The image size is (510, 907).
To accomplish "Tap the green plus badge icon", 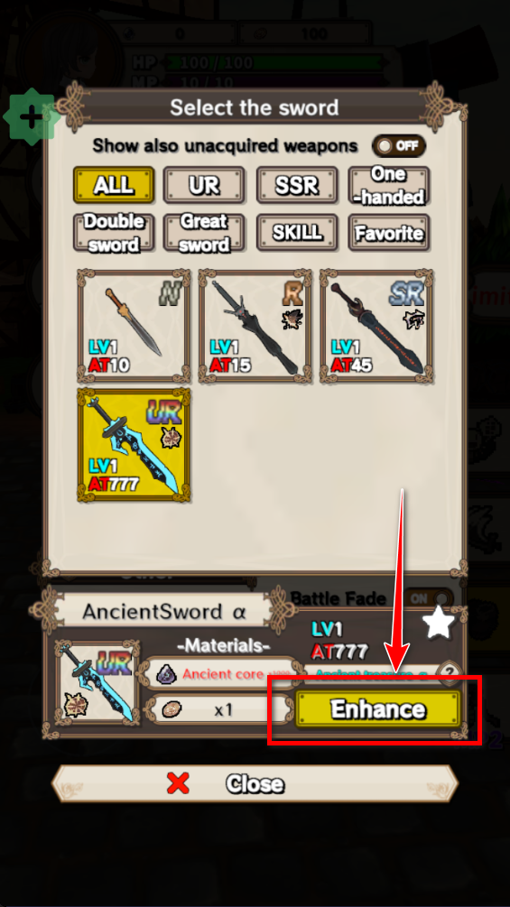I will coord(30,117).
